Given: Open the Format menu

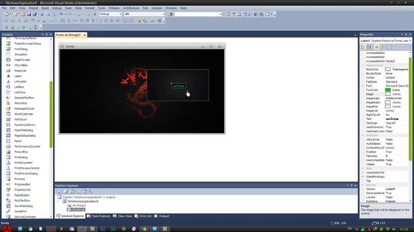Looking at the screenshot, I should (x=89, y=8).
